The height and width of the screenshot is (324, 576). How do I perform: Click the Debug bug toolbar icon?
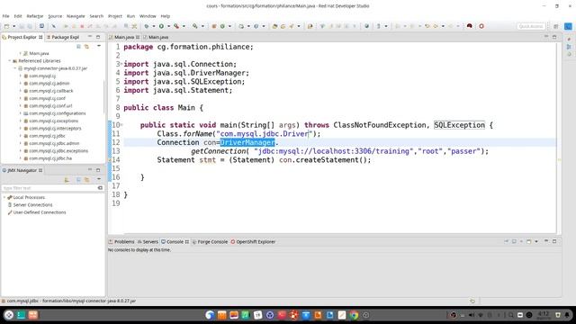tap(146, 26)
